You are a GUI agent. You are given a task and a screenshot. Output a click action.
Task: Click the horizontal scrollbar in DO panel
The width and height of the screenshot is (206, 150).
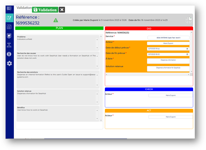point(148,75)
